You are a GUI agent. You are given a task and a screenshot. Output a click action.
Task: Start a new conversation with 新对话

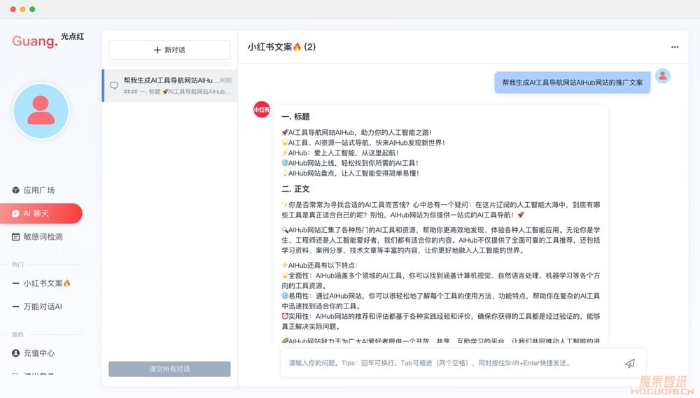click(169, 50)
